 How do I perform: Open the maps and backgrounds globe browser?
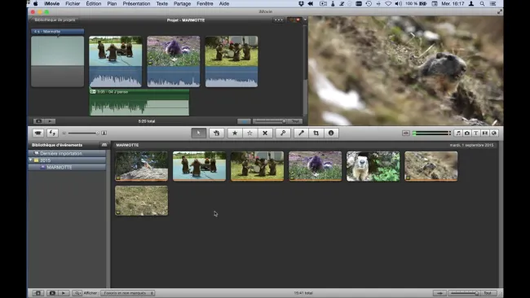tap(494, 133)
